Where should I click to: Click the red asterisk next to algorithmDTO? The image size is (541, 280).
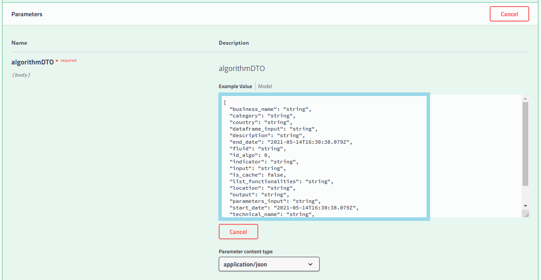tap(57, 60)
